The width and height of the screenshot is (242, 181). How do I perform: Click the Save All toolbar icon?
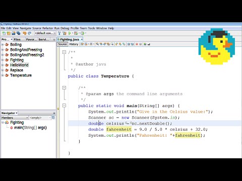pyautogui.click(x=18, y=33)
